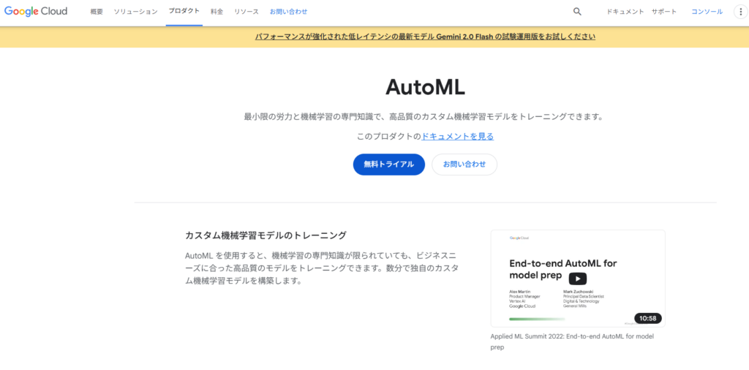
Task: Follow the ドキュメントを見る link
Action: [458, 136]
